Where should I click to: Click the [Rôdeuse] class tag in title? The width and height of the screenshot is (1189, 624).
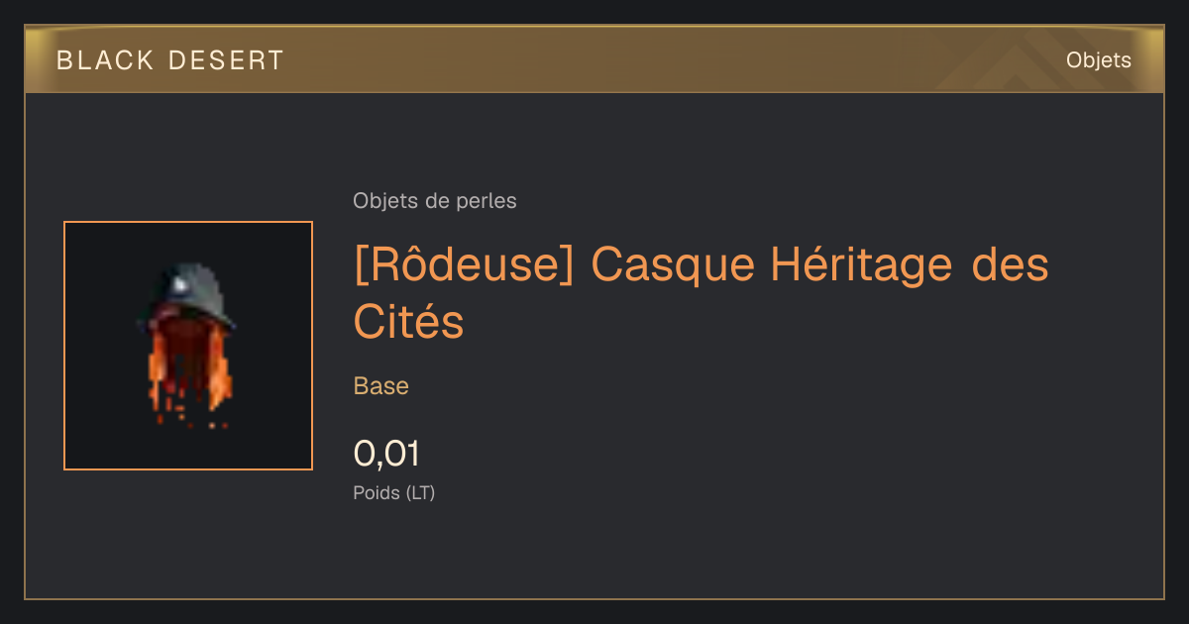464,265
